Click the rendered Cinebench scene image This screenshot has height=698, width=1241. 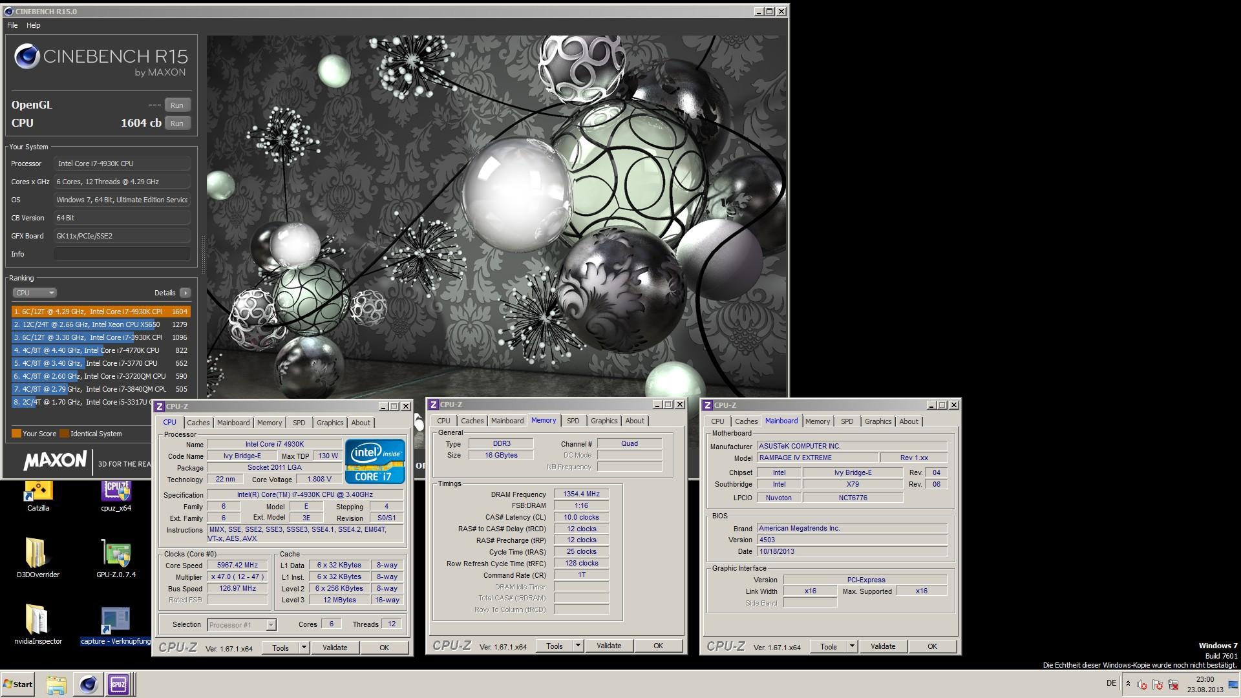pyautogui.click(x=496, y=217)
